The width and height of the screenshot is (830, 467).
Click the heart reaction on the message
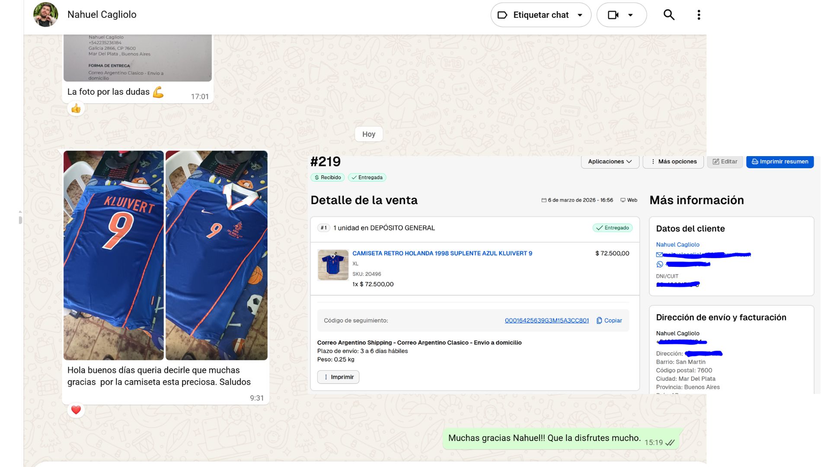[x=76, y=410]
